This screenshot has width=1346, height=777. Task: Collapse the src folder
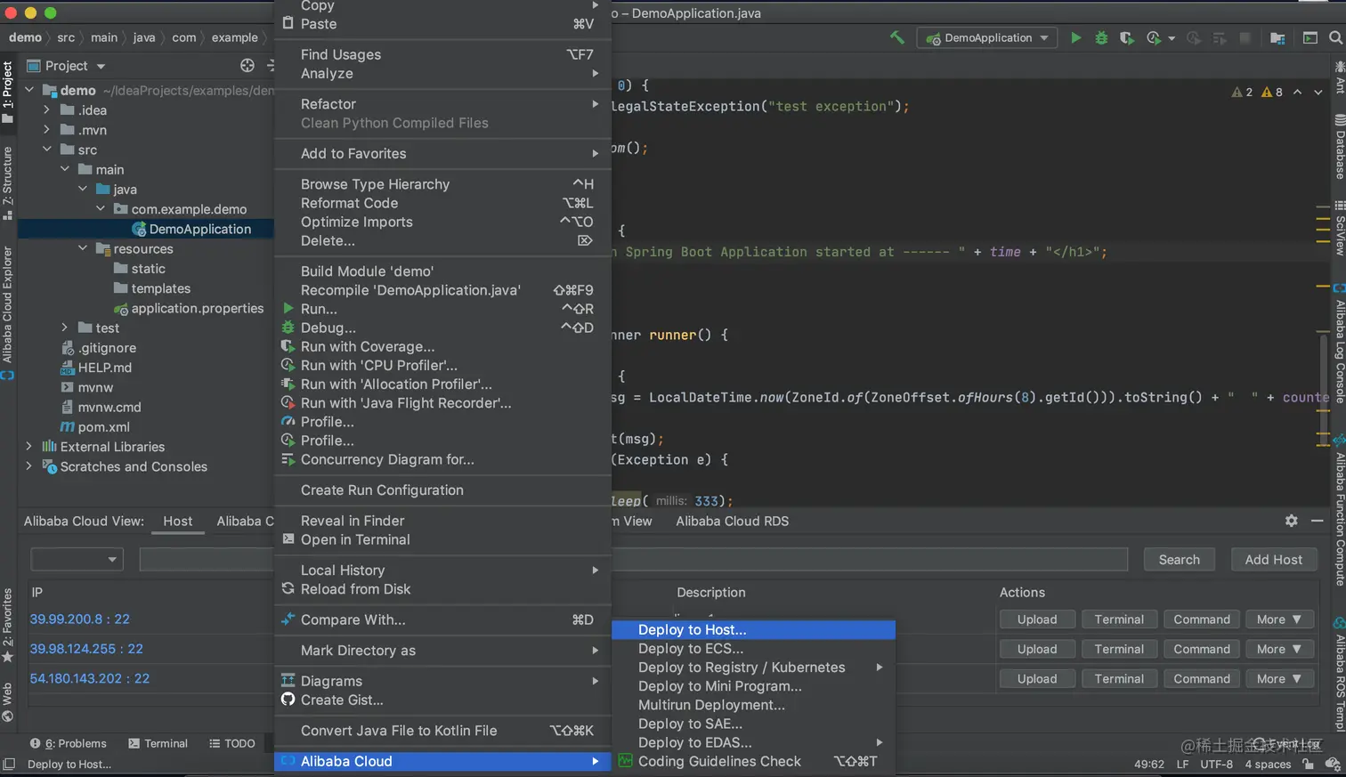[47, 150]
